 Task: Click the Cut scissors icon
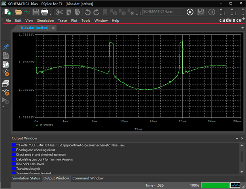(x=59, y=12)
